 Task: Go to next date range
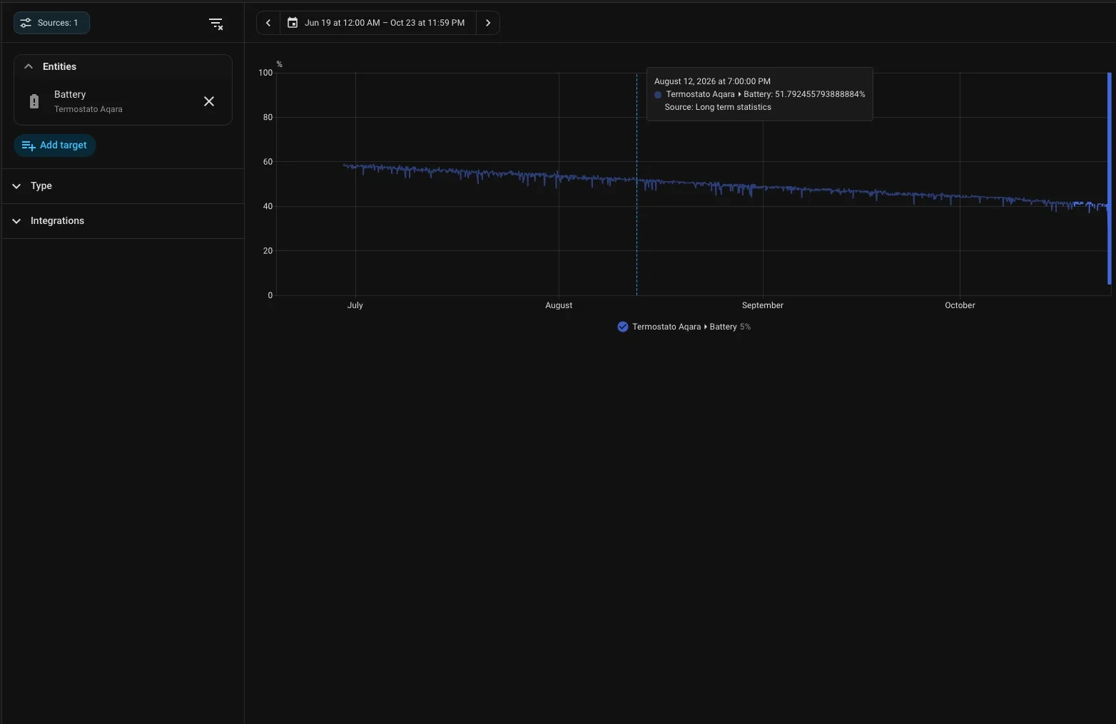(488, 23)
